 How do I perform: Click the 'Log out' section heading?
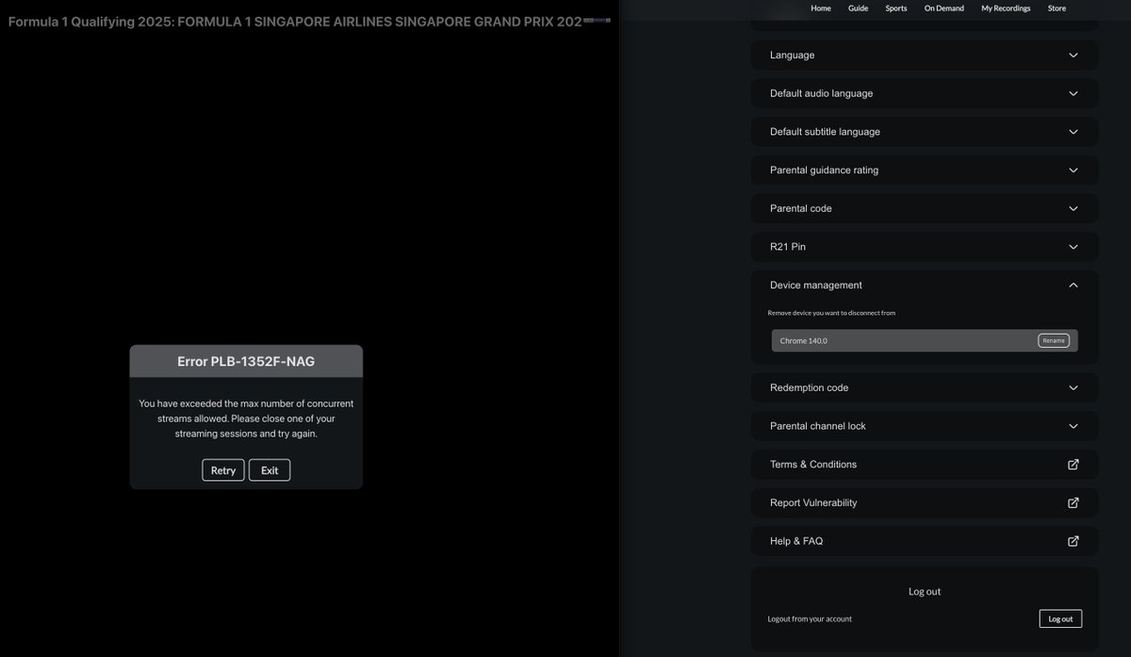click(x=925, y=592)
